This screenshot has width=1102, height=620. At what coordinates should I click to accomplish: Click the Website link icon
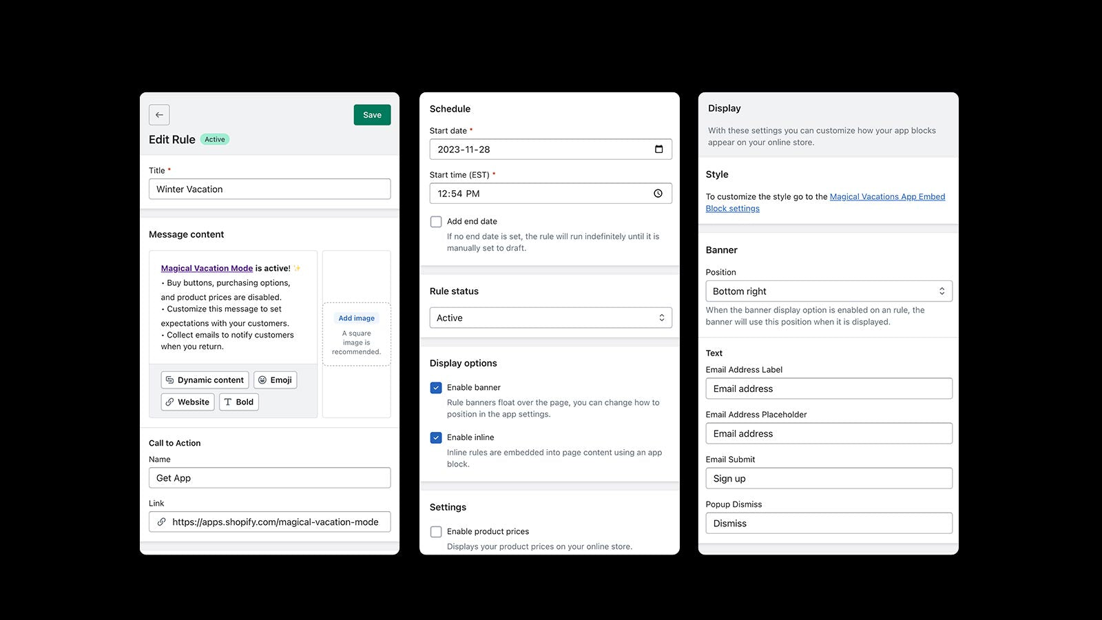click(169, 402)
